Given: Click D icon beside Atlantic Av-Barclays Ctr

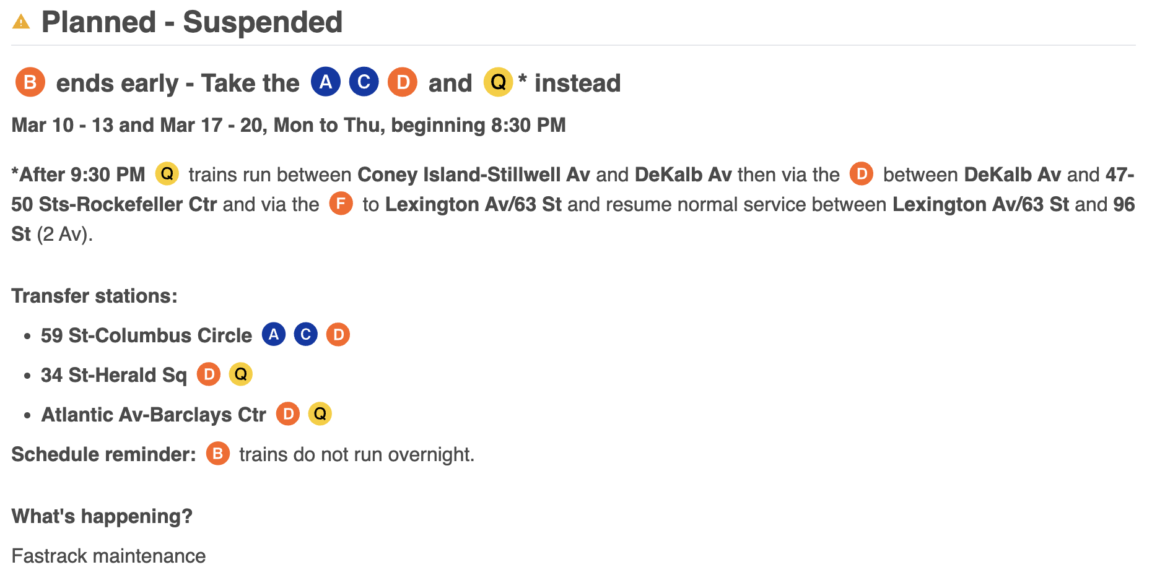Looking at the screenshot, I should point(288,414).
